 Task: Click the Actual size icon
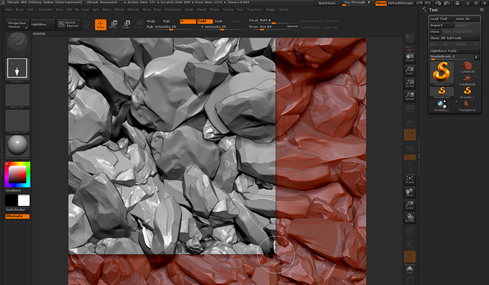click(410, 83)
